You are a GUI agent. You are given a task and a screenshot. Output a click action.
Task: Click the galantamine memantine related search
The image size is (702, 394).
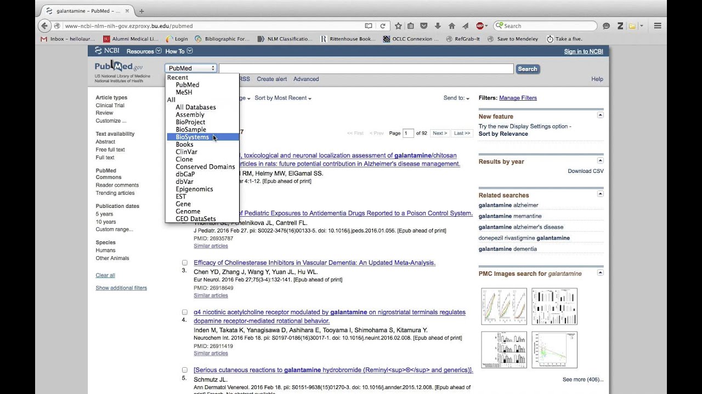[510, 216]
